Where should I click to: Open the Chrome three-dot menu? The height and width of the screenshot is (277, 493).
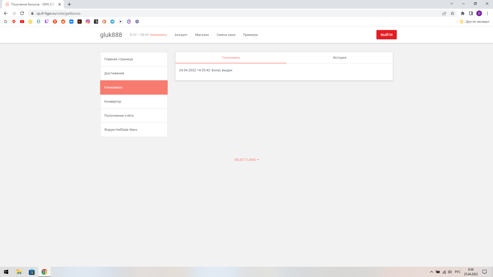pyautogui.click(x=487, y=13)
